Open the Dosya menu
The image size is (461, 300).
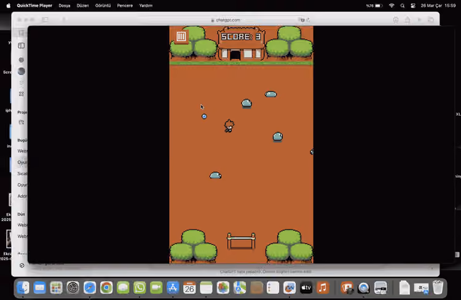(x=65, y=6)
